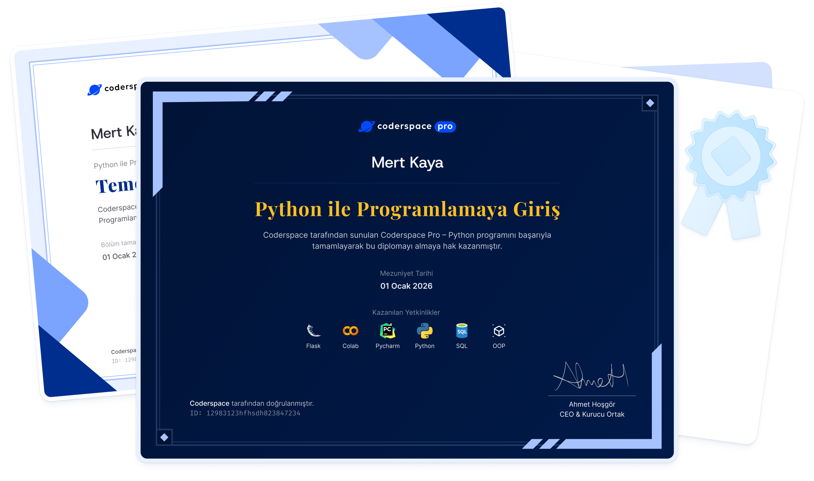Click the coderspace planet logo on dark certificate
The image size is (814, 481).
(x=366, y=126)
